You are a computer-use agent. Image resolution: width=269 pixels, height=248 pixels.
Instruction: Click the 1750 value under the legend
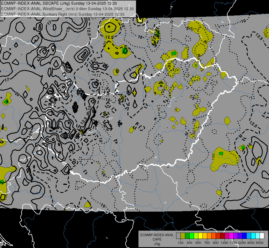coord(233,243)
